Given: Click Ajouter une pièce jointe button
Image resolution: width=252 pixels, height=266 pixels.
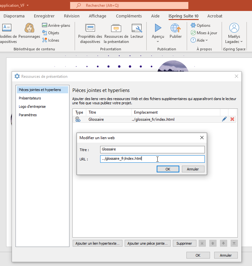Looking at the screenshot, I should (148, 243).
